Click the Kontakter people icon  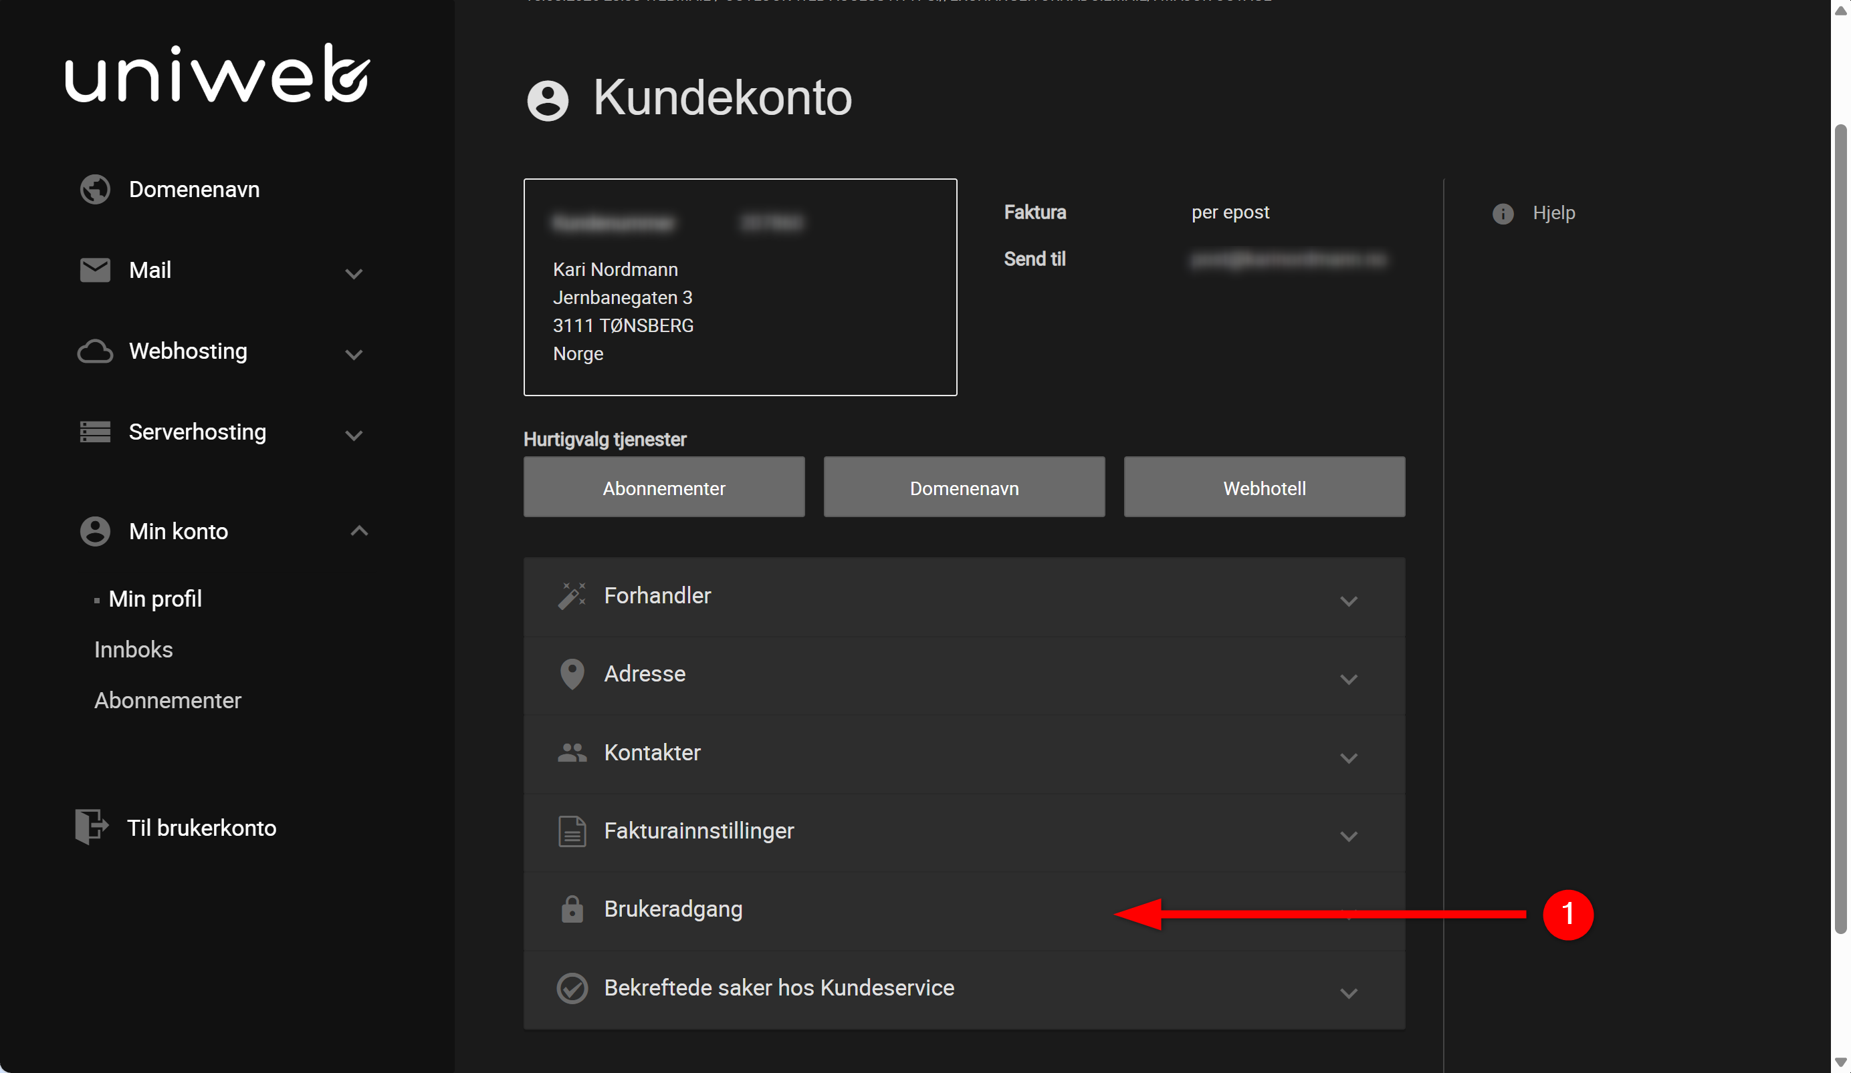click(572, 753)
